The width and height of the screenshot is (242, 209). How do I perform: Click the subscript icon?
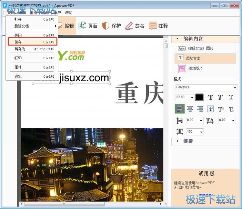[x=231, y=109]
